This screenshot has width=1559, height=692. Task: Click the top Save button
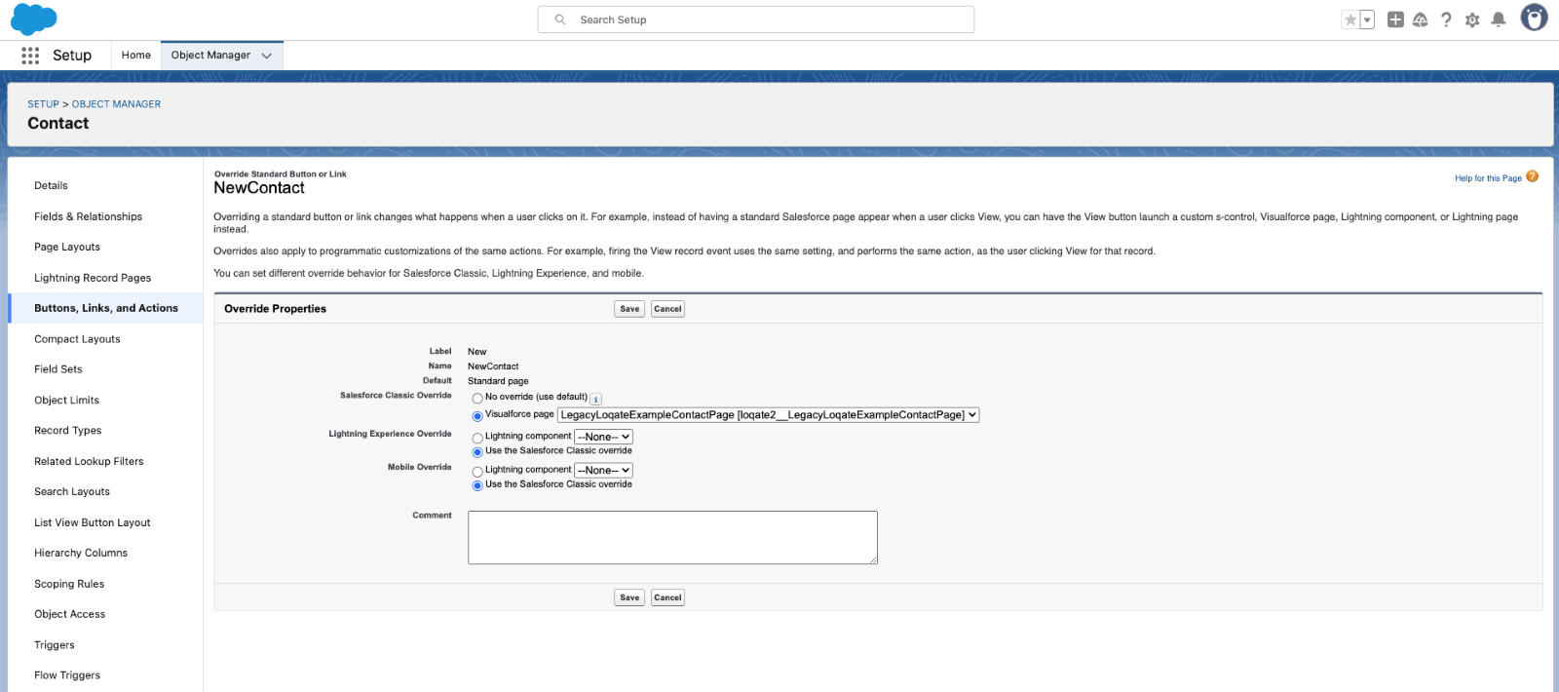click(629, 309)
